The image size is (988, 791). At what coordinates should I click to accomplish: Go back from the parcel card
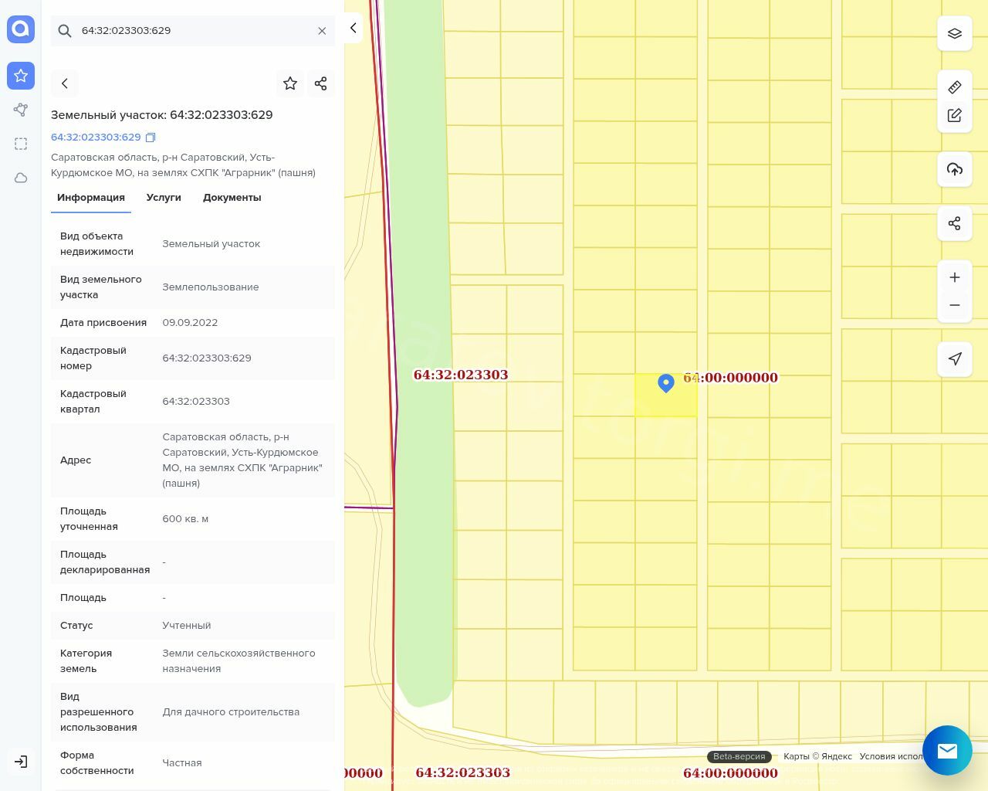coord(65,83)
